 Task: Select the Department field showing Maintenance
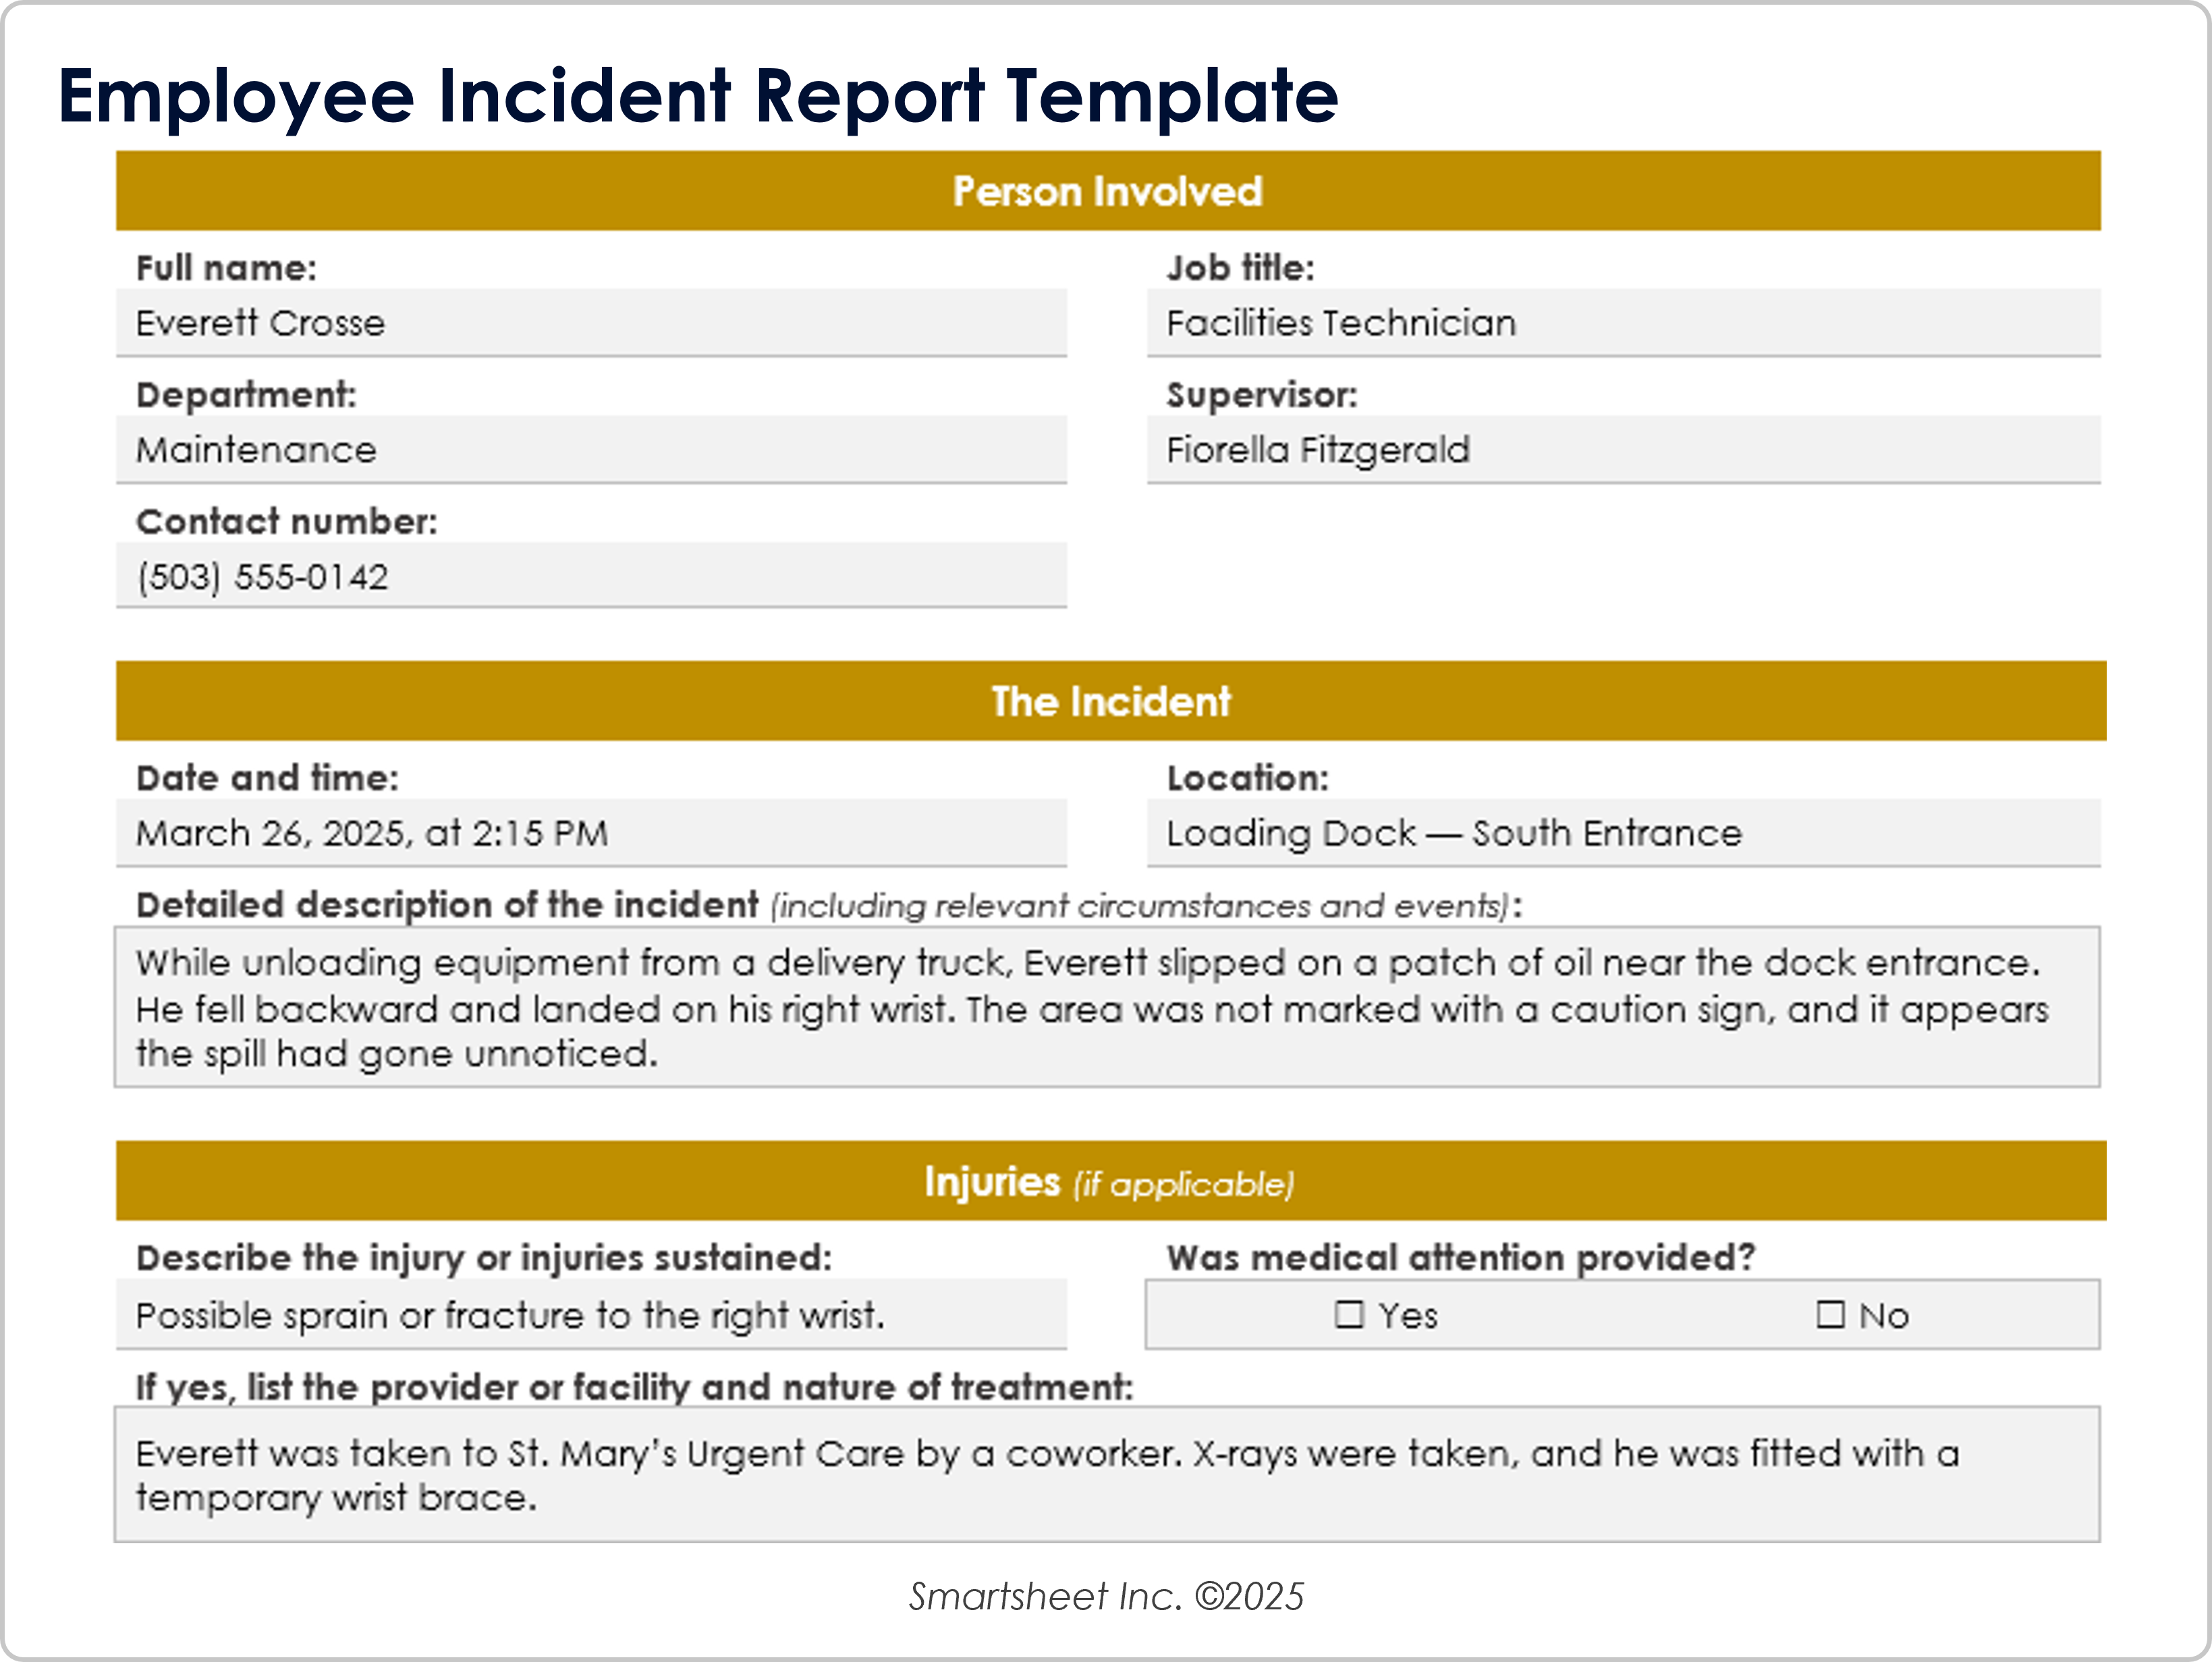point(590,450)
